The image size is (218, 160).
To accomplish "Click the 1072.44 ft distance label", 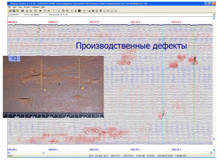I will (x=135, y=22).
